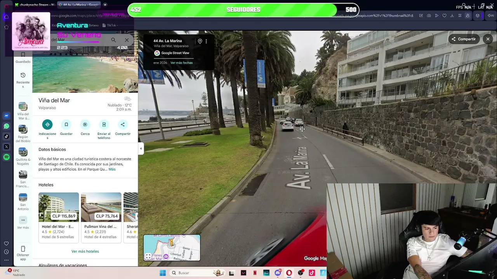Open the Opera sidebar three-dot setup menu
497x279 pixels.
pos(6,260)
